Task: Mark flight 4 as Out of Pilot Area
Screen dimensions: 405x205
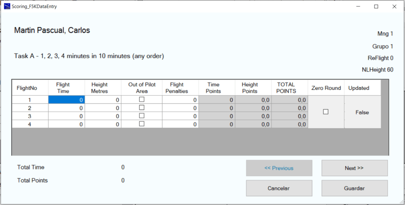Action: [x=142, y=124]
